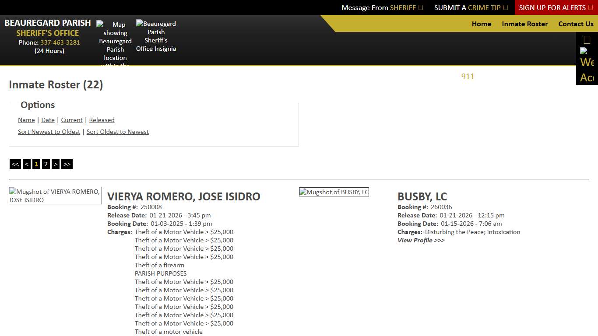598x336 pixels.
Task: Open the Message From Sheriff link
Action: click(x=382, y=7)
